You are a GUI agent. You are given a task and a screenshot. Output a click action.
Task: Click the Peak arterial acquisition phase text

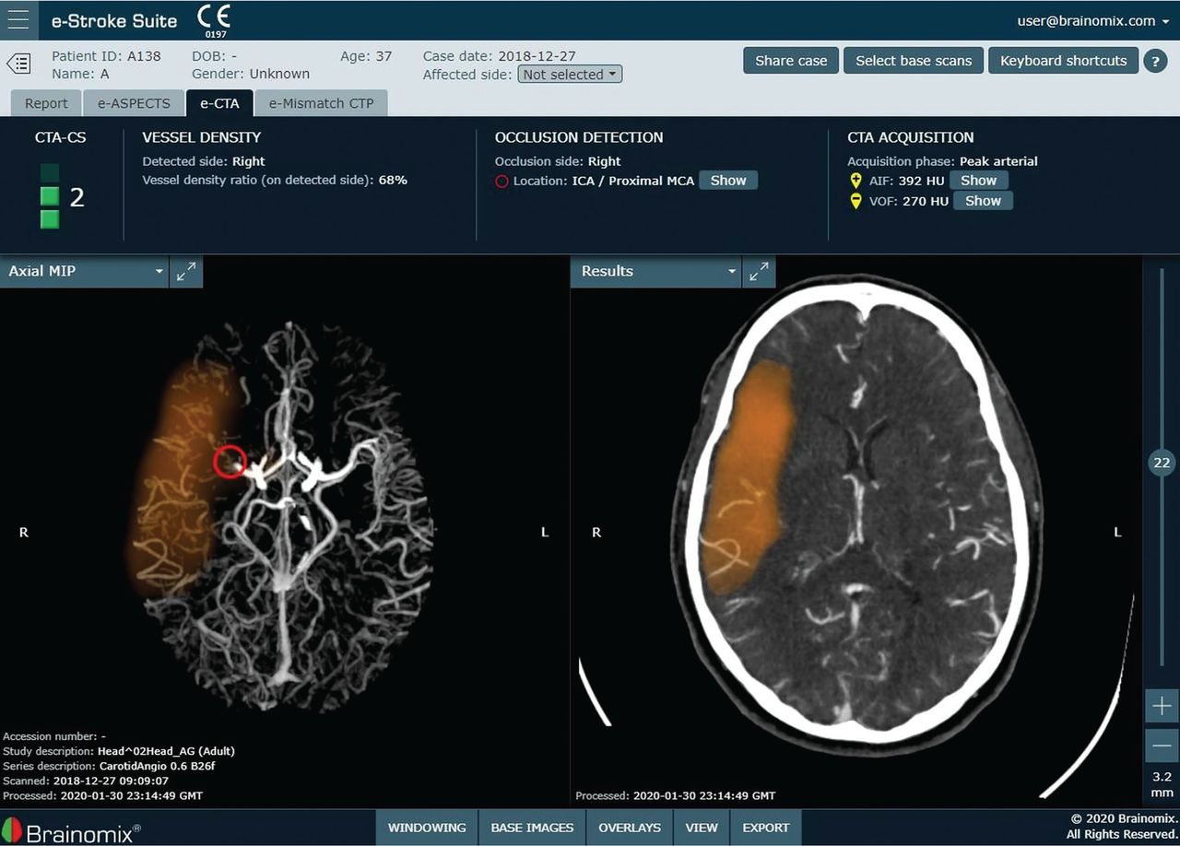pyautogui.click(x=998, y=161)
